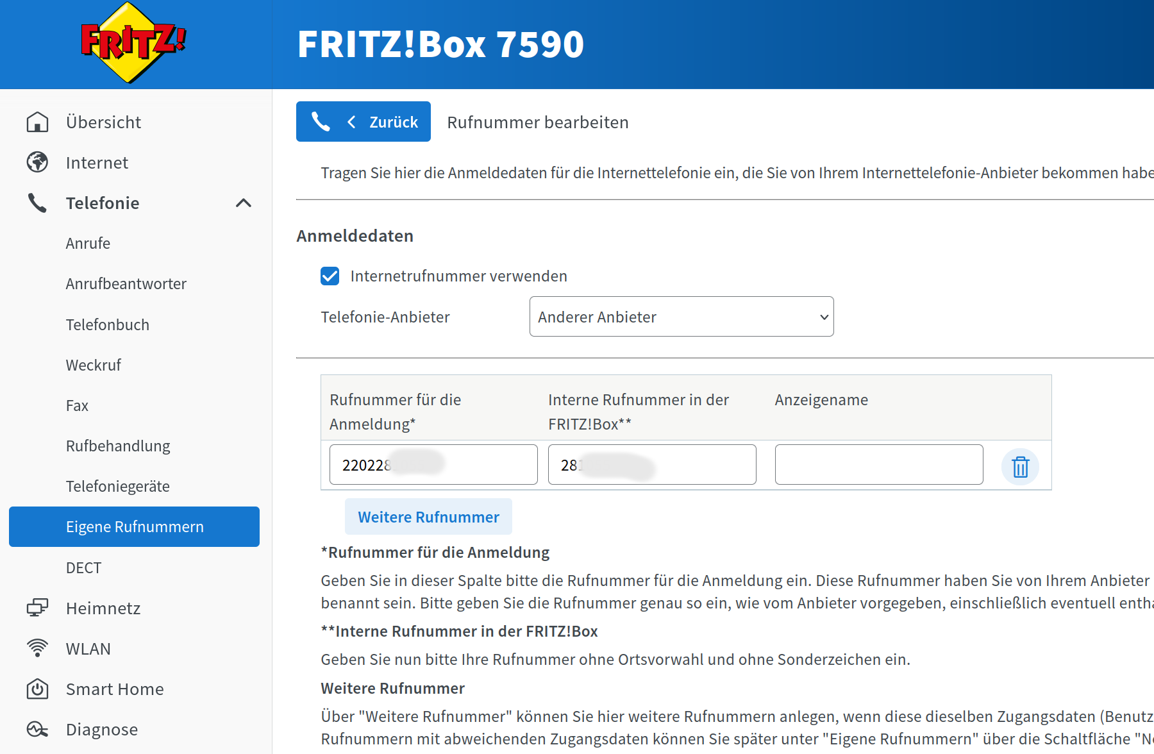This screenshot has height=754, width=1154.
Task: Open Anrufe submenu item
Action: (88, 243)
